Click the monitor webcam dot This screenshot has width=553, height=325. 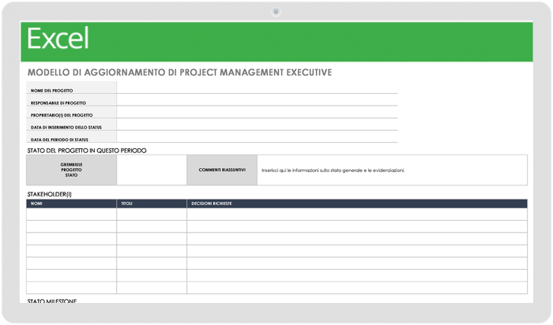point(276,11)
